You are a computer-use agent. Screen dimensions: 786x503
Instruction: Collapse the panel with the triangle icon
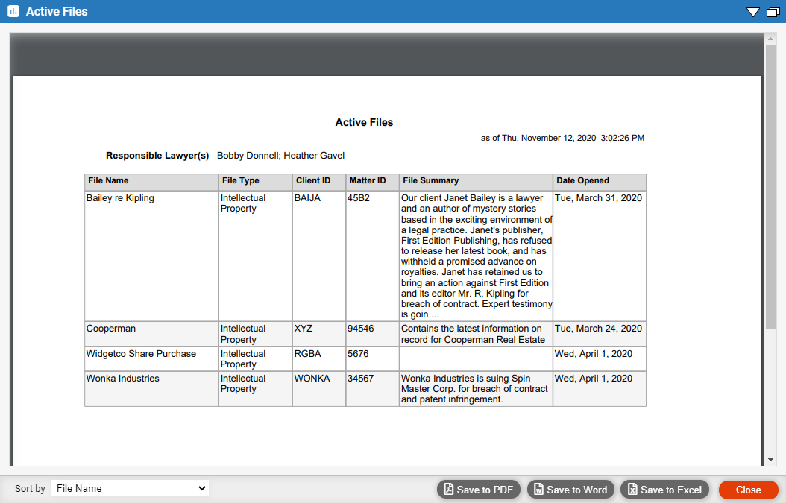pos(753,11)
